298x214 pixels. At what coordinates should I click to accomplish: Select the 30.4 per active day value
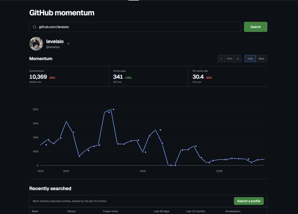click(198, 77)
